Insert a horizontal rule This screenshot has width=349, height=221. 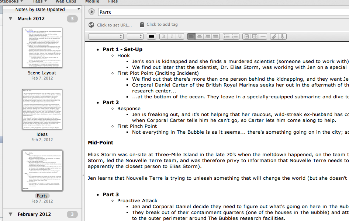pos(263,36)
